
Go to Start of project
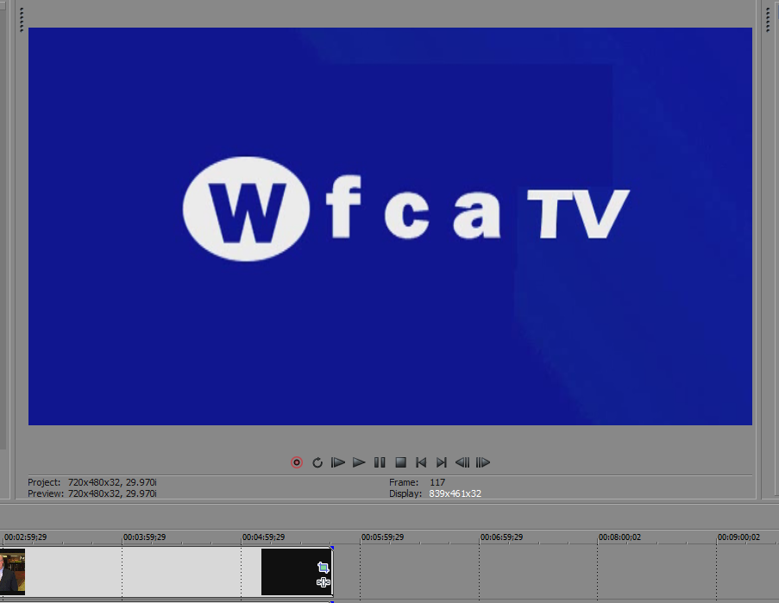(x=421, y=462)
